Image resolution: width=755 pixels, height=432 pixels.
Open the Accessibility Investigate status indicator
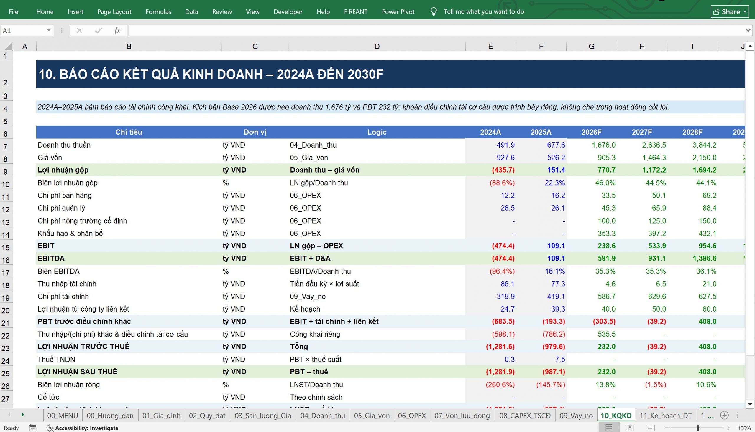pos(83,428)
